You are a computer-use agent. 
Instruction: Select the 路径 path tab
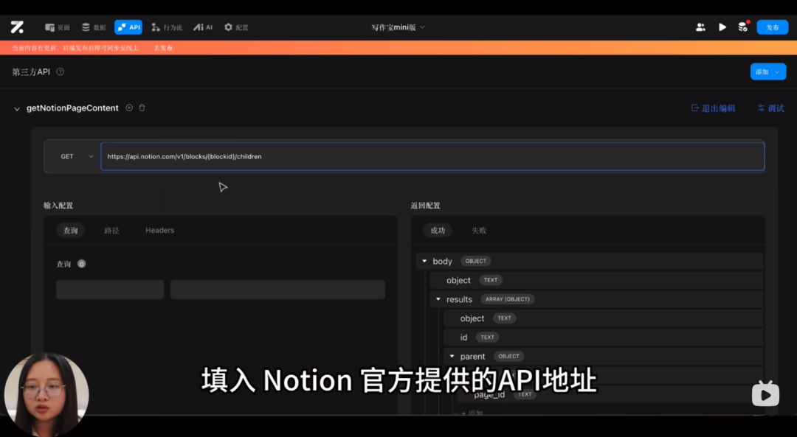pyautogui.click(x=112, y=231)
